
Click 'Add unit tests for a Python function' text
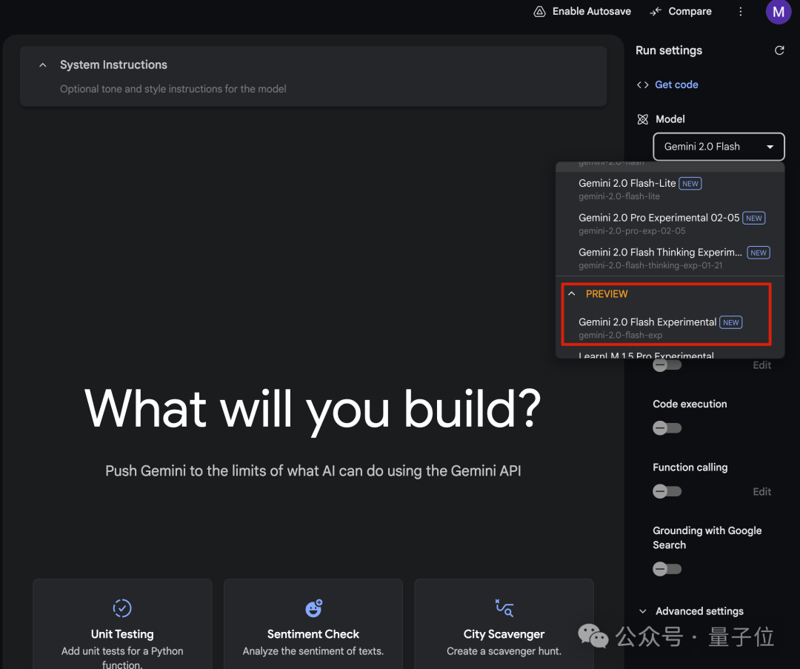122,657
